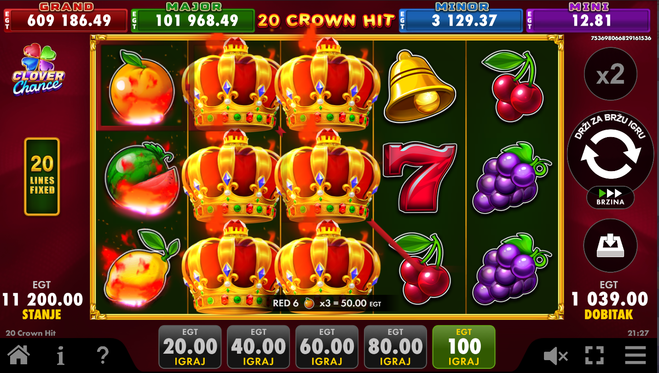This screenshot has height=373, width=659.
Task: Click the MAJOR jackpot display
Action: (193, 17)
